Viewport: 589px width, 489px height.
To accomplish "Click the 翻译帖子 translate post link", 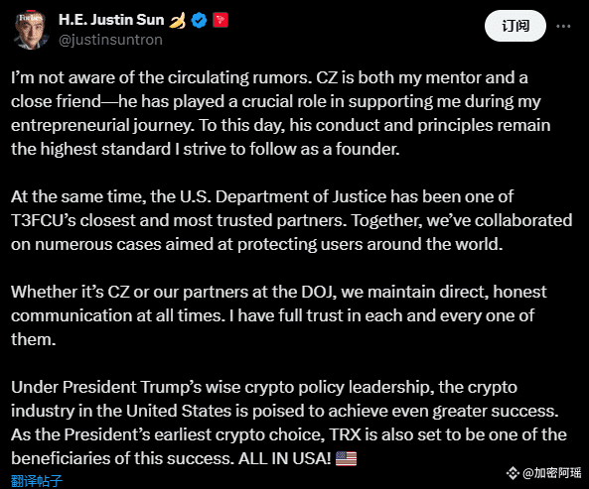I will (37, 481).
